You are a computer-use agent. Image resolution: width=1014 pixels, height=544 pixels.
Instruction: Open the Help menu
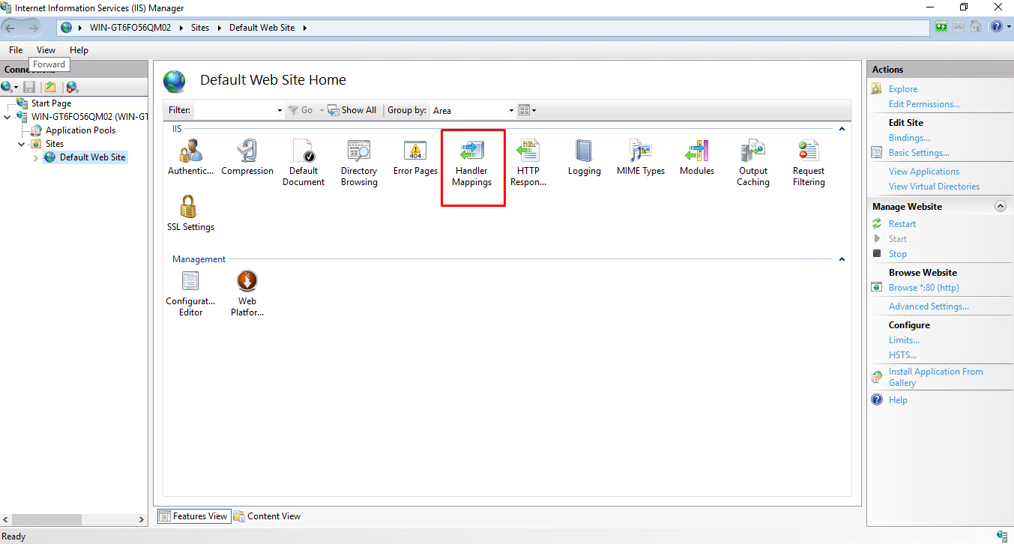tap(79, 50)
